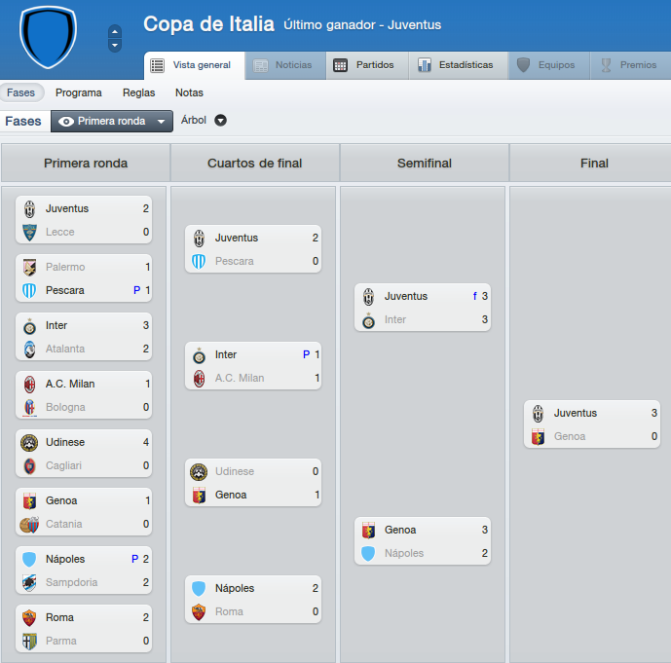The image size is (671, 663).
Task: Click the Premios trophy icon
Action: coord(606,65)
